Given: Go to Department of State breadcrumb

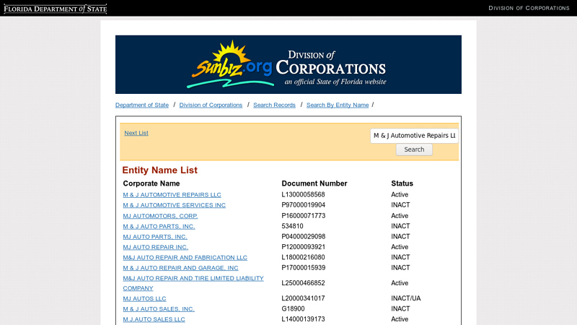Looking at the screenshot, I should point(142,105).
